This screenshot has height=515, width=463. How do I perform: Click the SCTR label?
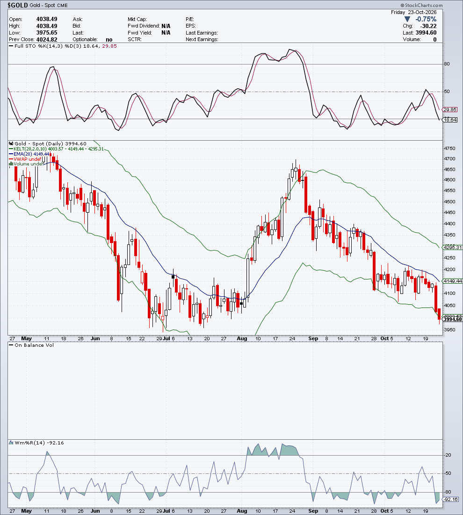point(134,39)
